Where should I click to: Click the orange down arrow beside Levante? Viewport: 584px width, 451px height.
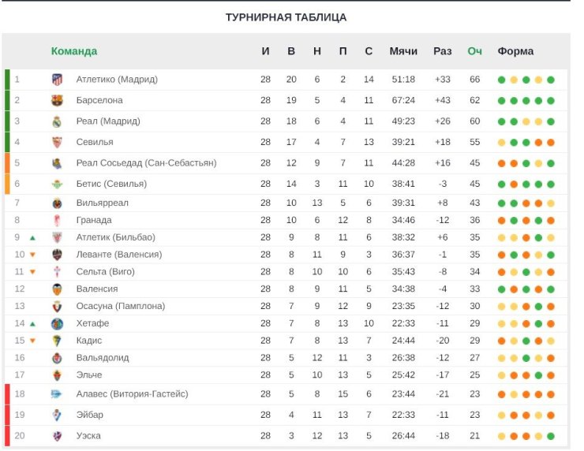(32, 255)
